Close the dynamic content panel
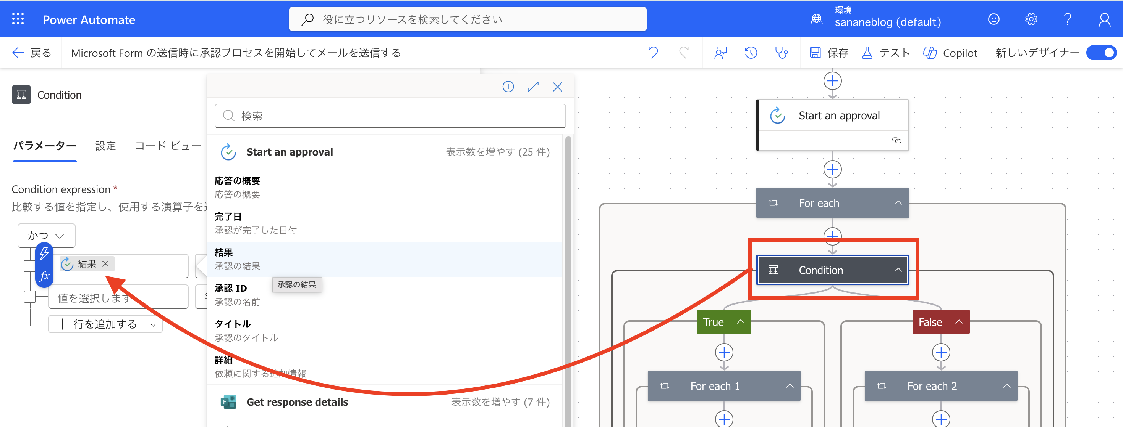Viewport: 1123px width, 427px height. pos(557,87)
